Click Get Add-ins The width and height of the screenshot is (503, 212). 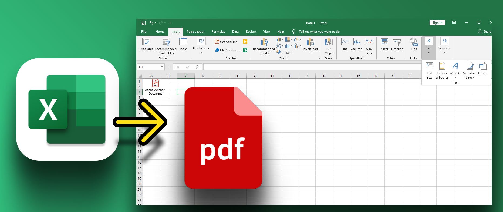click(226, 42)
